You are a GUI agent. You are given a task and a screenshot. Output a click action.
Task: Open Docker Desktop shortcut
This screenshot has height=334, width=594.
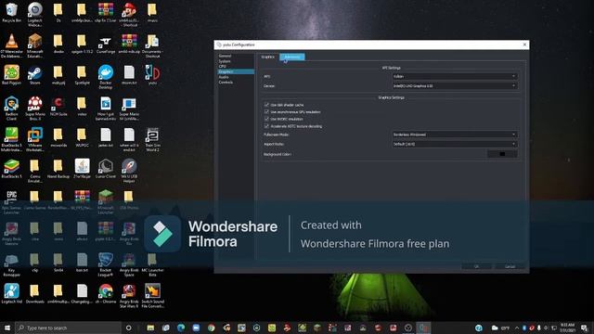tap(106, 77)
